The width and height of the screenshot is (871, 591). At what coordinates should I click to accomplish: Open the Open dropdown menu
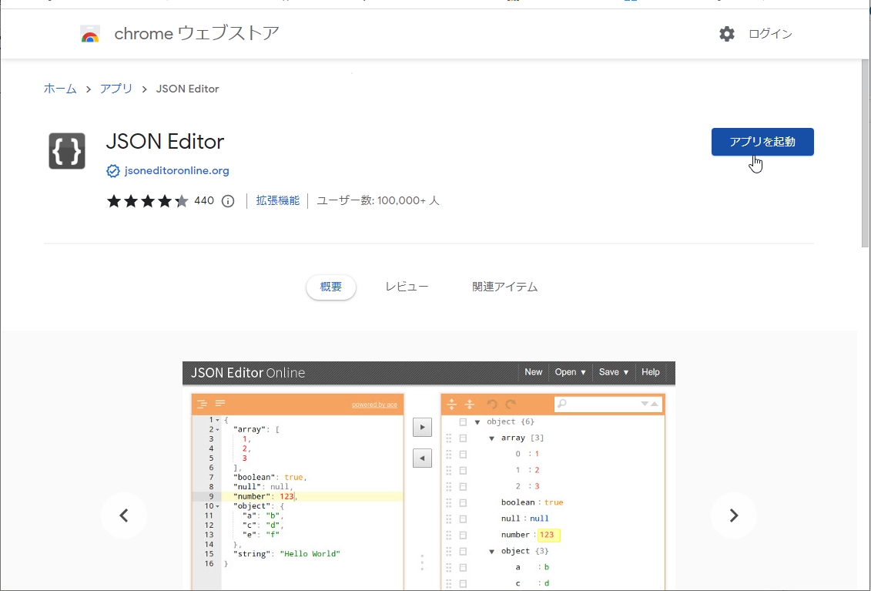567,372
